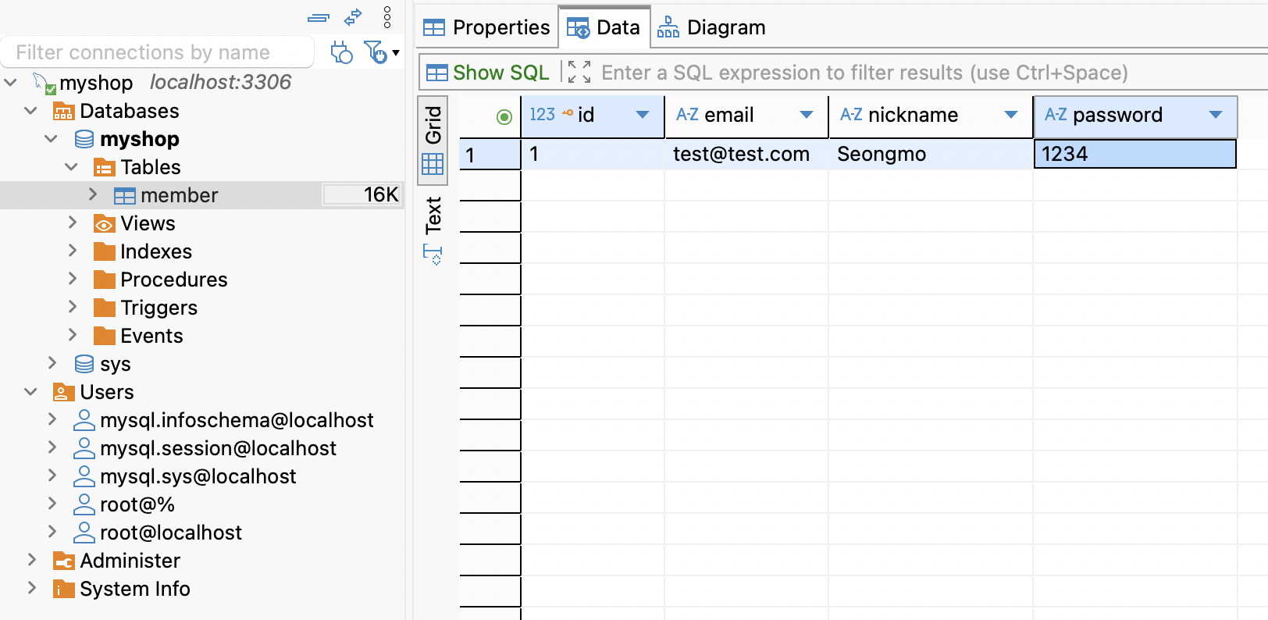
Task: Select the Seongmo nickname cell
Action: pos(931,154)
